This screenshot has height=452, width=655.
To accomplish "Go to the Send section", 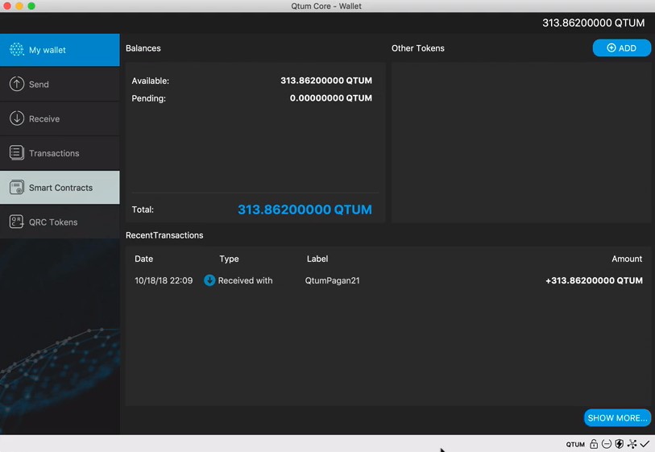I will (60, 84).
